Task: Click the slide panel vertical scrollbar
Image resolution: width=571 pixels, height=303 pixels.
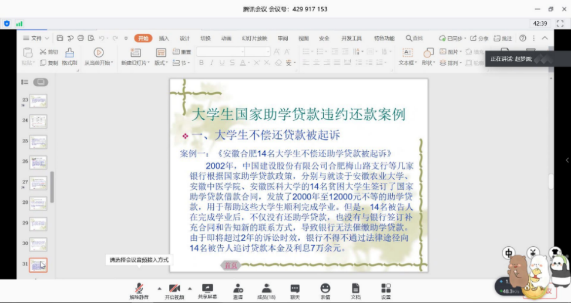Action: pos(52,188)
